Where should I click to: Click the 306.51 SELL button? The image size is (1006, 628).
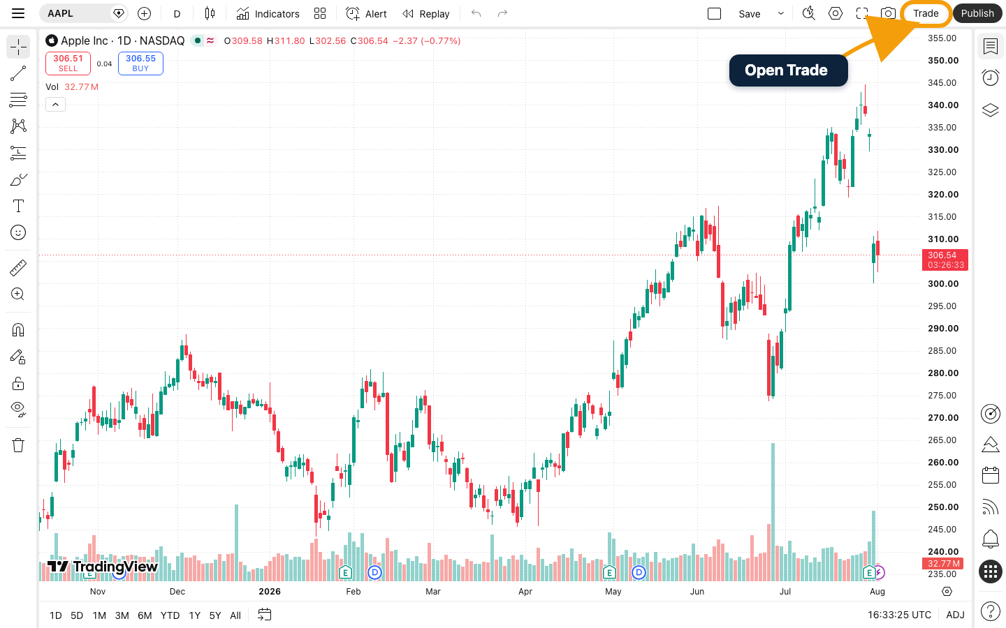68,63
